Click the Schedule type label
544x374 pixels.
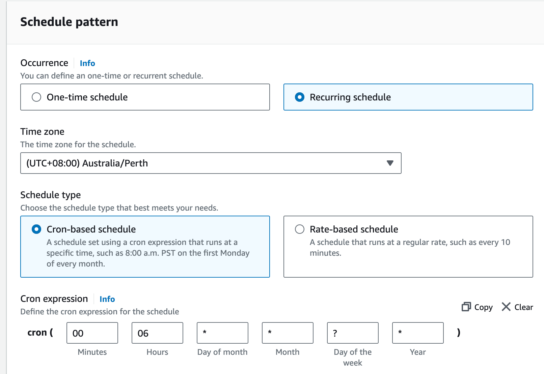point(50,195)
